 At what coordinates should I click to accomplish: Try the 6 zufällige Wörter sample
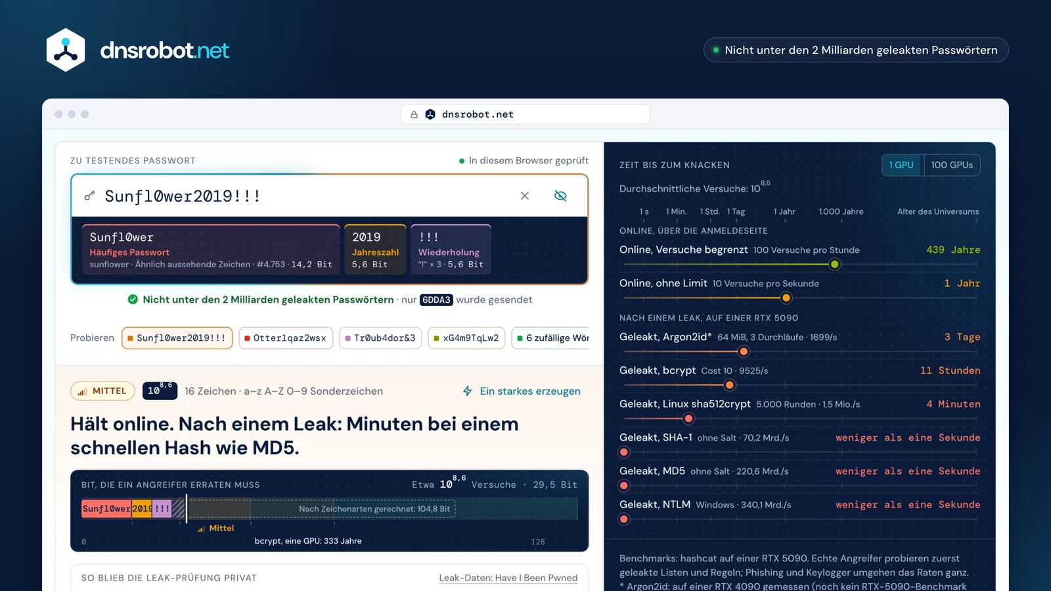550,338
